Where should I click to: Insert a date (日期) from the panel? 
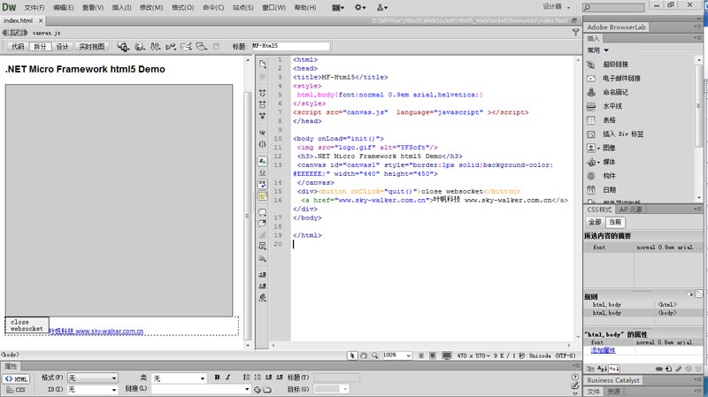[x=592, y=189]
